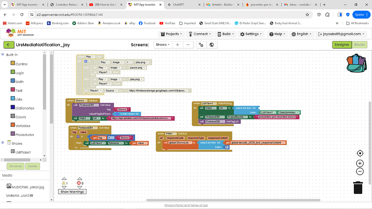Viewport: 372px width, 209px height.
Task: Click the green back arrow beside project name
Action: tap(9, 44)
